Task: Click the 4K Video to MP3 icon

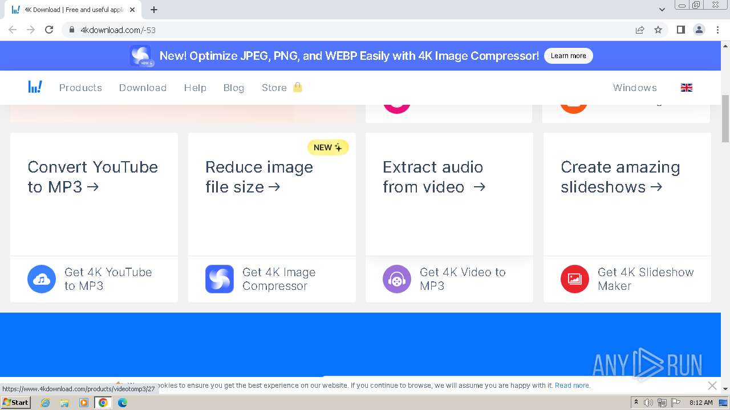Action: pos(397,279)
